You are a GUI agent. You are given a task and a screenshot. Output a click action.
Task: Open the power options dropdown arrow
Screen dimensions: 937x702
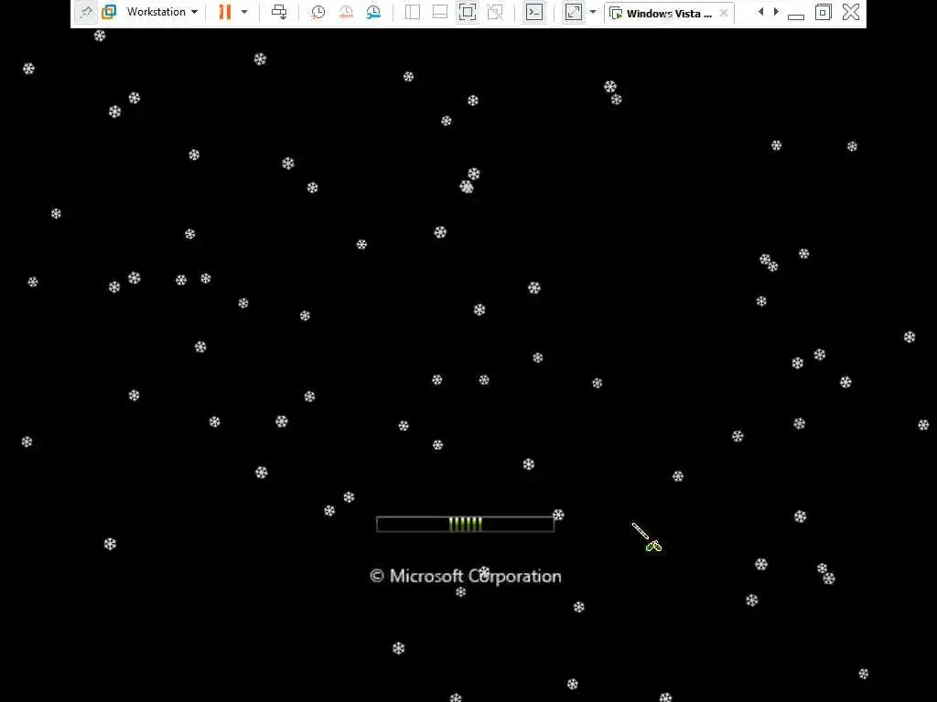coord(244,12)
